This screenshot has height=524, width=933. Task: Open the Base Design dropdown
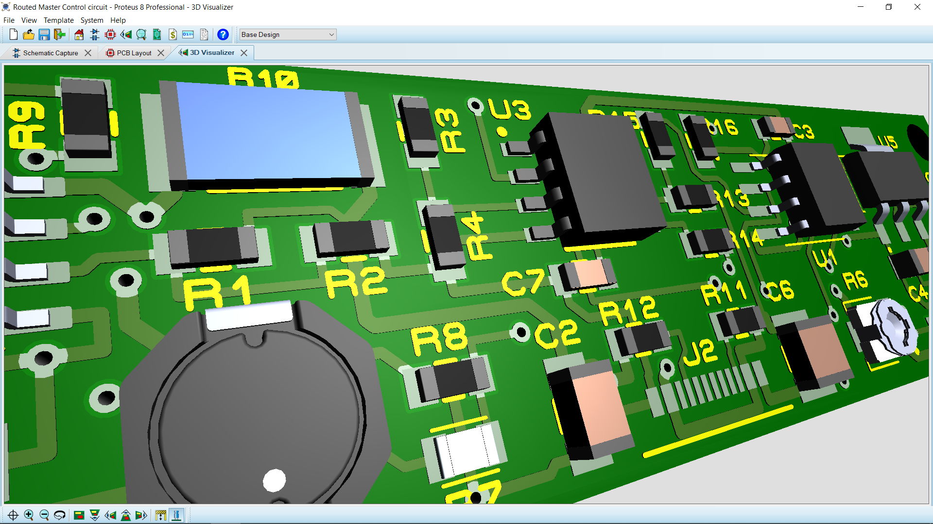(x=288, y=34)
